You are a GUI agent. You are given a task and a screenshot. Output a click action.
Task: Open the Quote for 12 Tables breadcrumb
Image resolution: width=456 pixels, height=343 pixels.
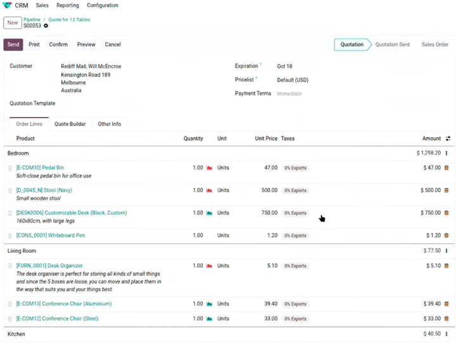click(69, 20)
